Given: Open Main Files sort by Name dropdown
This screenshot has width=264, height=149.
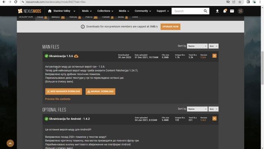Looking at the screenshot, I should coord(197,46).
